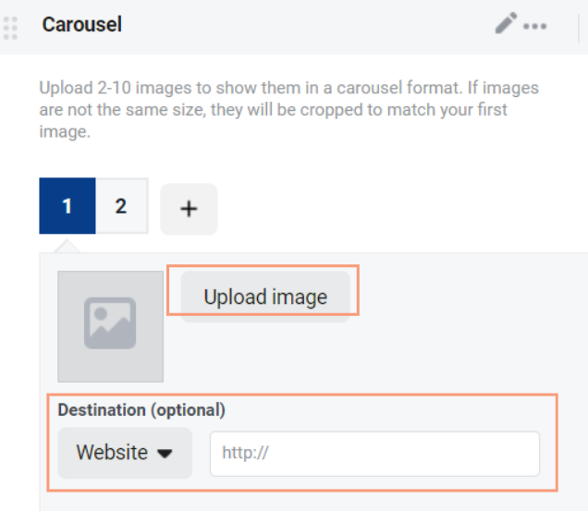Click the Carousel section title
The height and width of the screenshot is (511, 588).
81,25
